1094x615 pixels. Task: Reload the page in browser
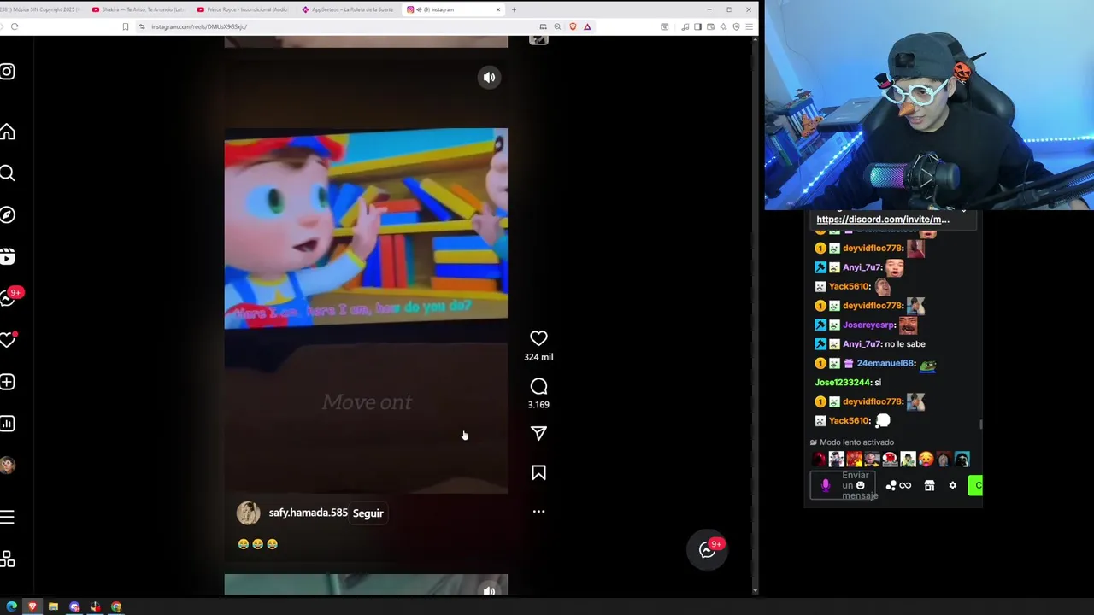coord(15,26)
